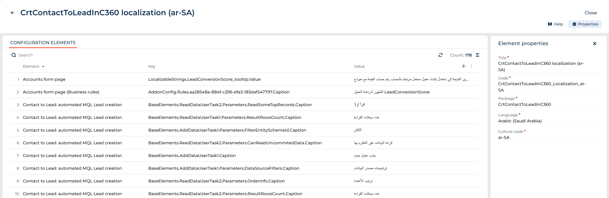Select the Accounts form page row
This screenshot has height=198, width=609.
click(x=44, y=79)
